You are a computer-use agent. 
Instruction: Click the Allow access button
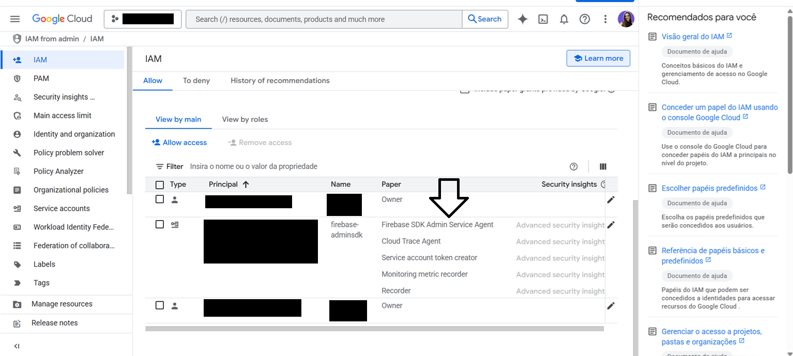click(179, 143)
